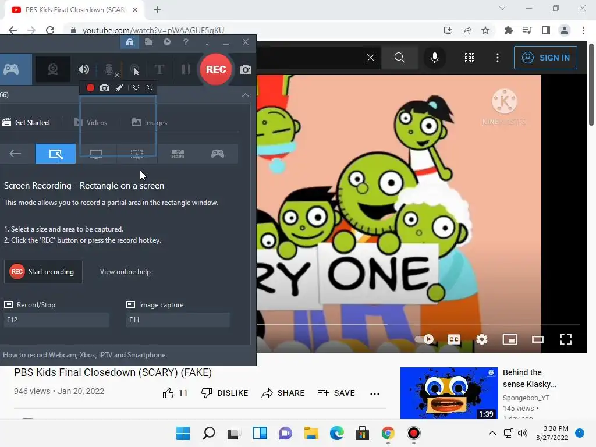Viewport: 596px width, 447px height.
Task: Select HDMI device recording mode
Action: pos(178,154)
